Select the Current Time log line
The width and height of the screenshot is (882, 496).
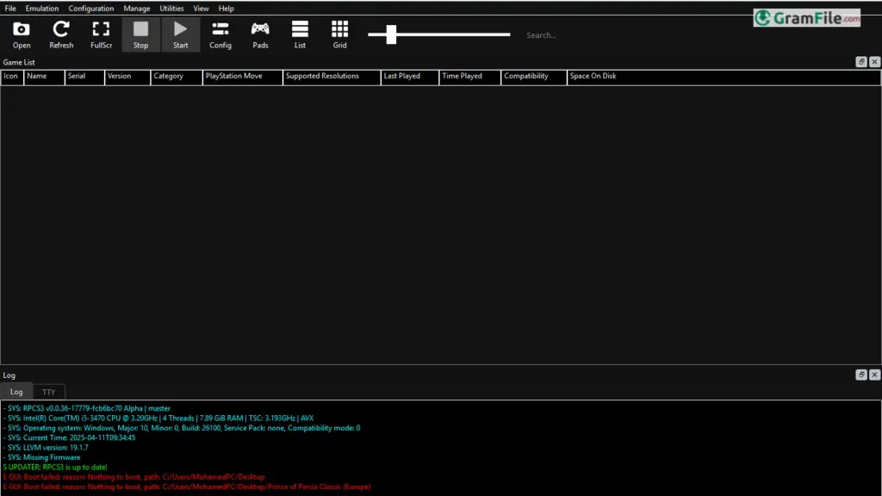(69, 437)
